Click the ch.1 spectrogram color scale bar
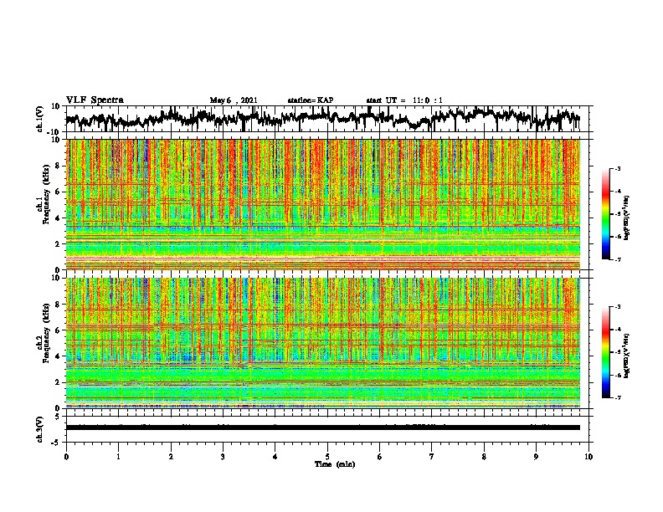The image size is (663, 512). 606,214
